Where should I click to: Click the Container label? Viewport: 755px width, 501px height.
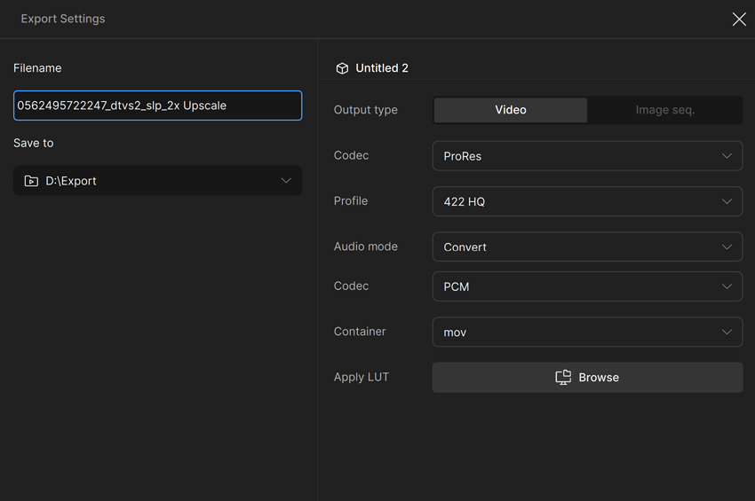(360, 332)
